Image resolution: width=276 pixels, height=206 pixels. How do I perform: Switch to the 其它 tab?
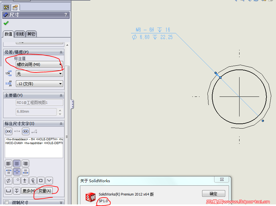tap(31, 34)
